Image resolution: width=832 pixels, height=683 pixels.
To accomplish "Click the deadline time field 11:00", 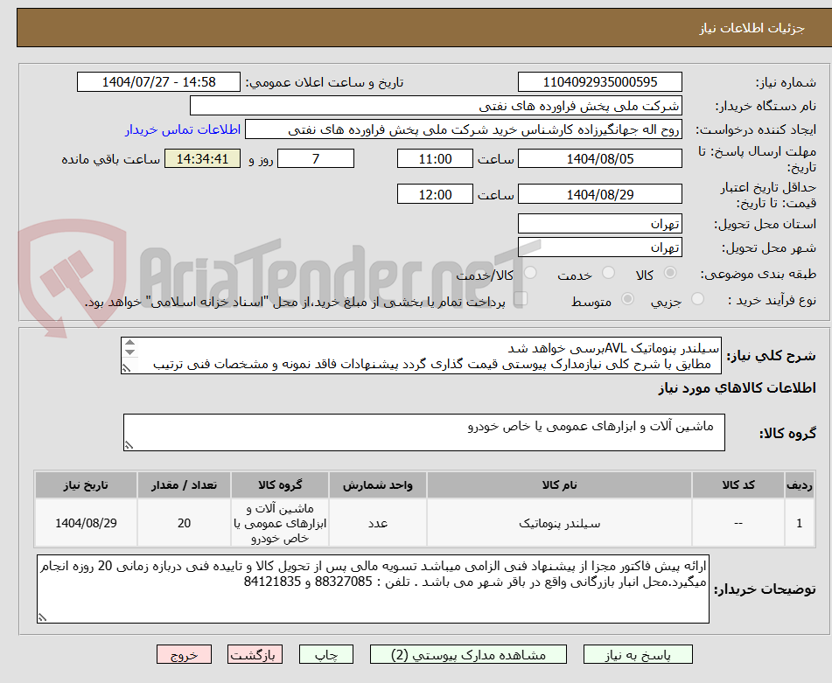I will point(435,158).
